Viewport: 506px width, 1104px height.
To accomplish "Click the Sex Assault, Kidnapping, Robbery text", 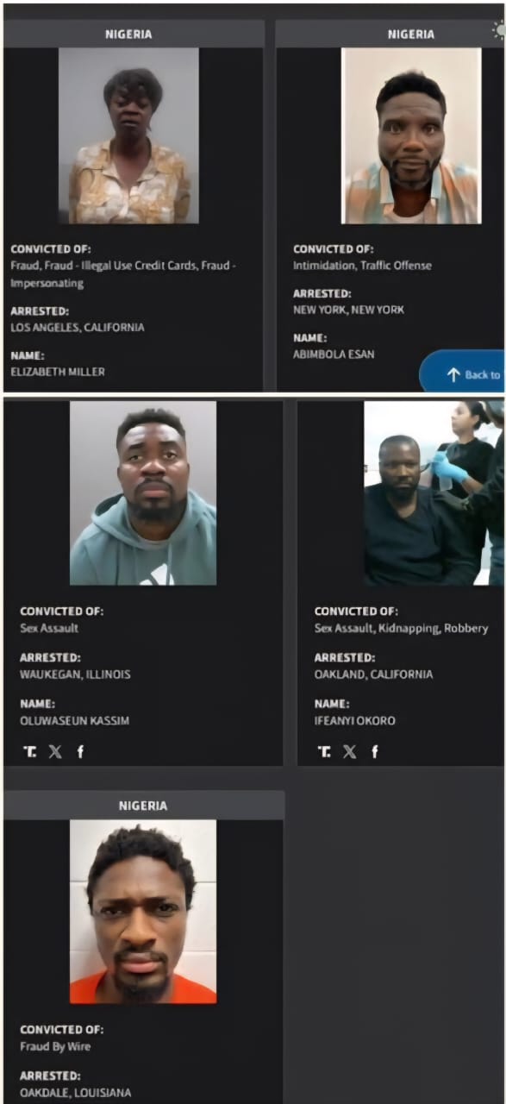I will (401, 628).
